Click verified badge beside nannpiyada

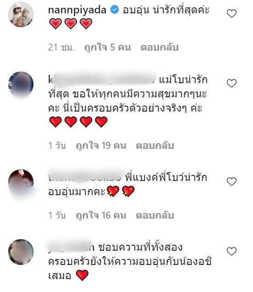[x=115, y=10]
